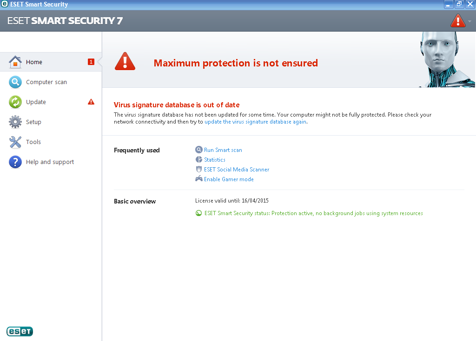This screenshot has width=476, height=341.
Task: Open the Computer scan section
Action: pyautogui.click(x=51, y=82)
